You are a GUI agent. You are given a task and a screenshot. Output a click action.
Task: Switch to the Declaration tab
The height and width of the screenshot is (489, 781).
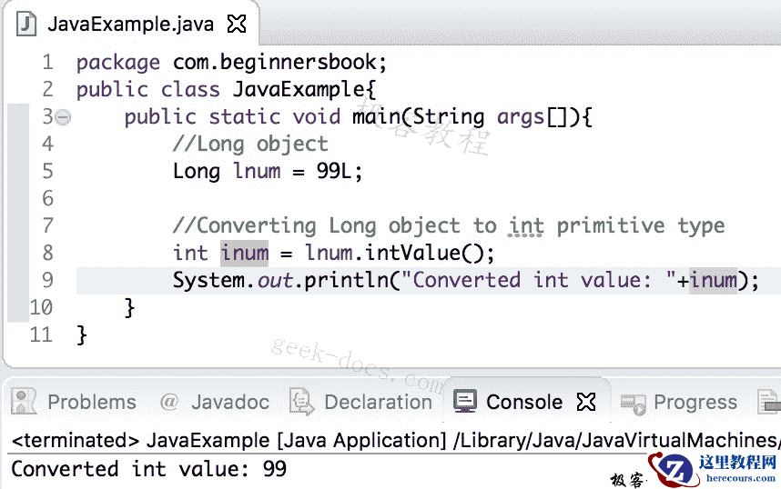coord(378,402)
